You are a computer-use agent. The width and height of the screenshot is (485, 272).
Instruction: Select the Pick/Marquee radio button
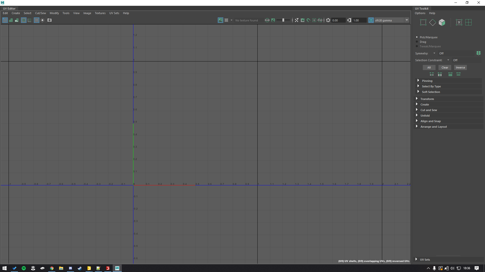417,37
